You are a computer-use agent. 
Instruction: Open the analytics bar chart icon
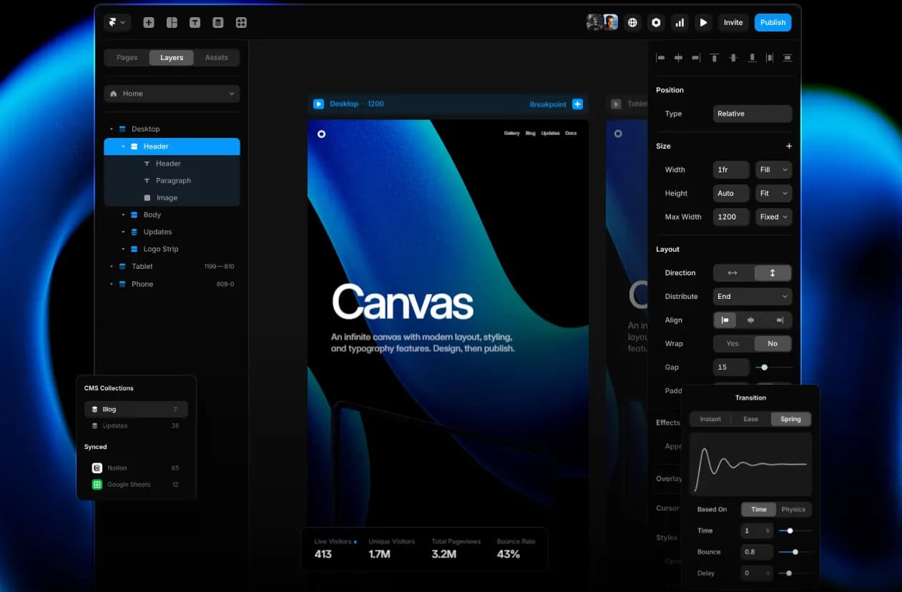(680, 23)
